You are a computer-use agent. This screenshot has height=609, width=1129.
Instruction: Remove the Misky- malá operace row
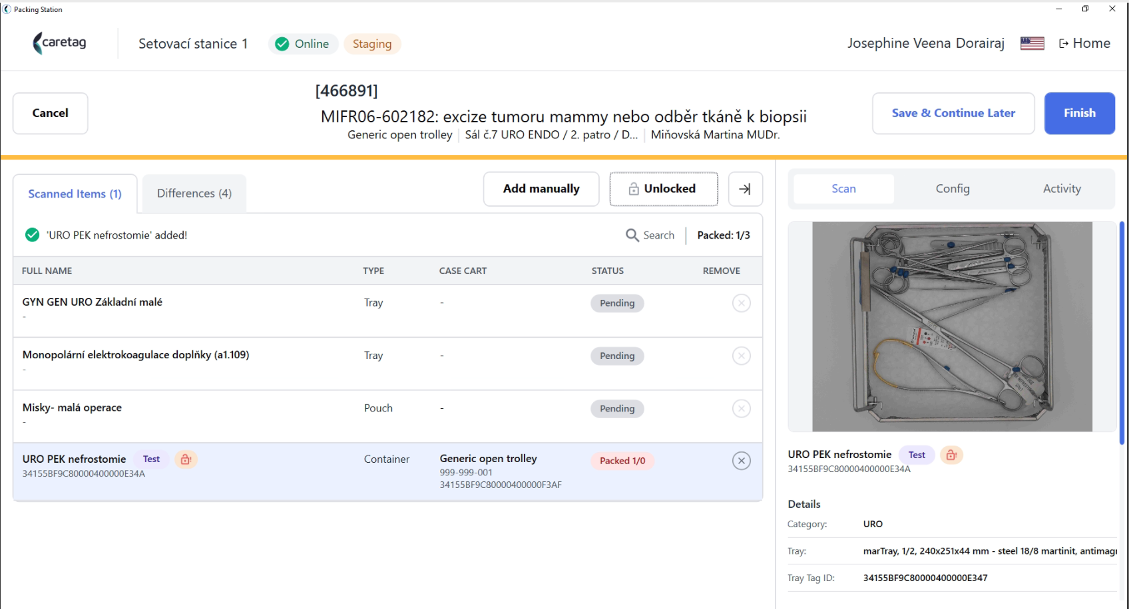click(741, 408)
